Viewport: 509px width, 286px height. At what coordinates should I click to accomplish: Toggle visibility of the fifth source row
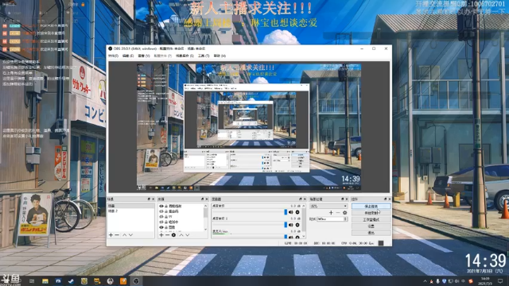(161, 227)
